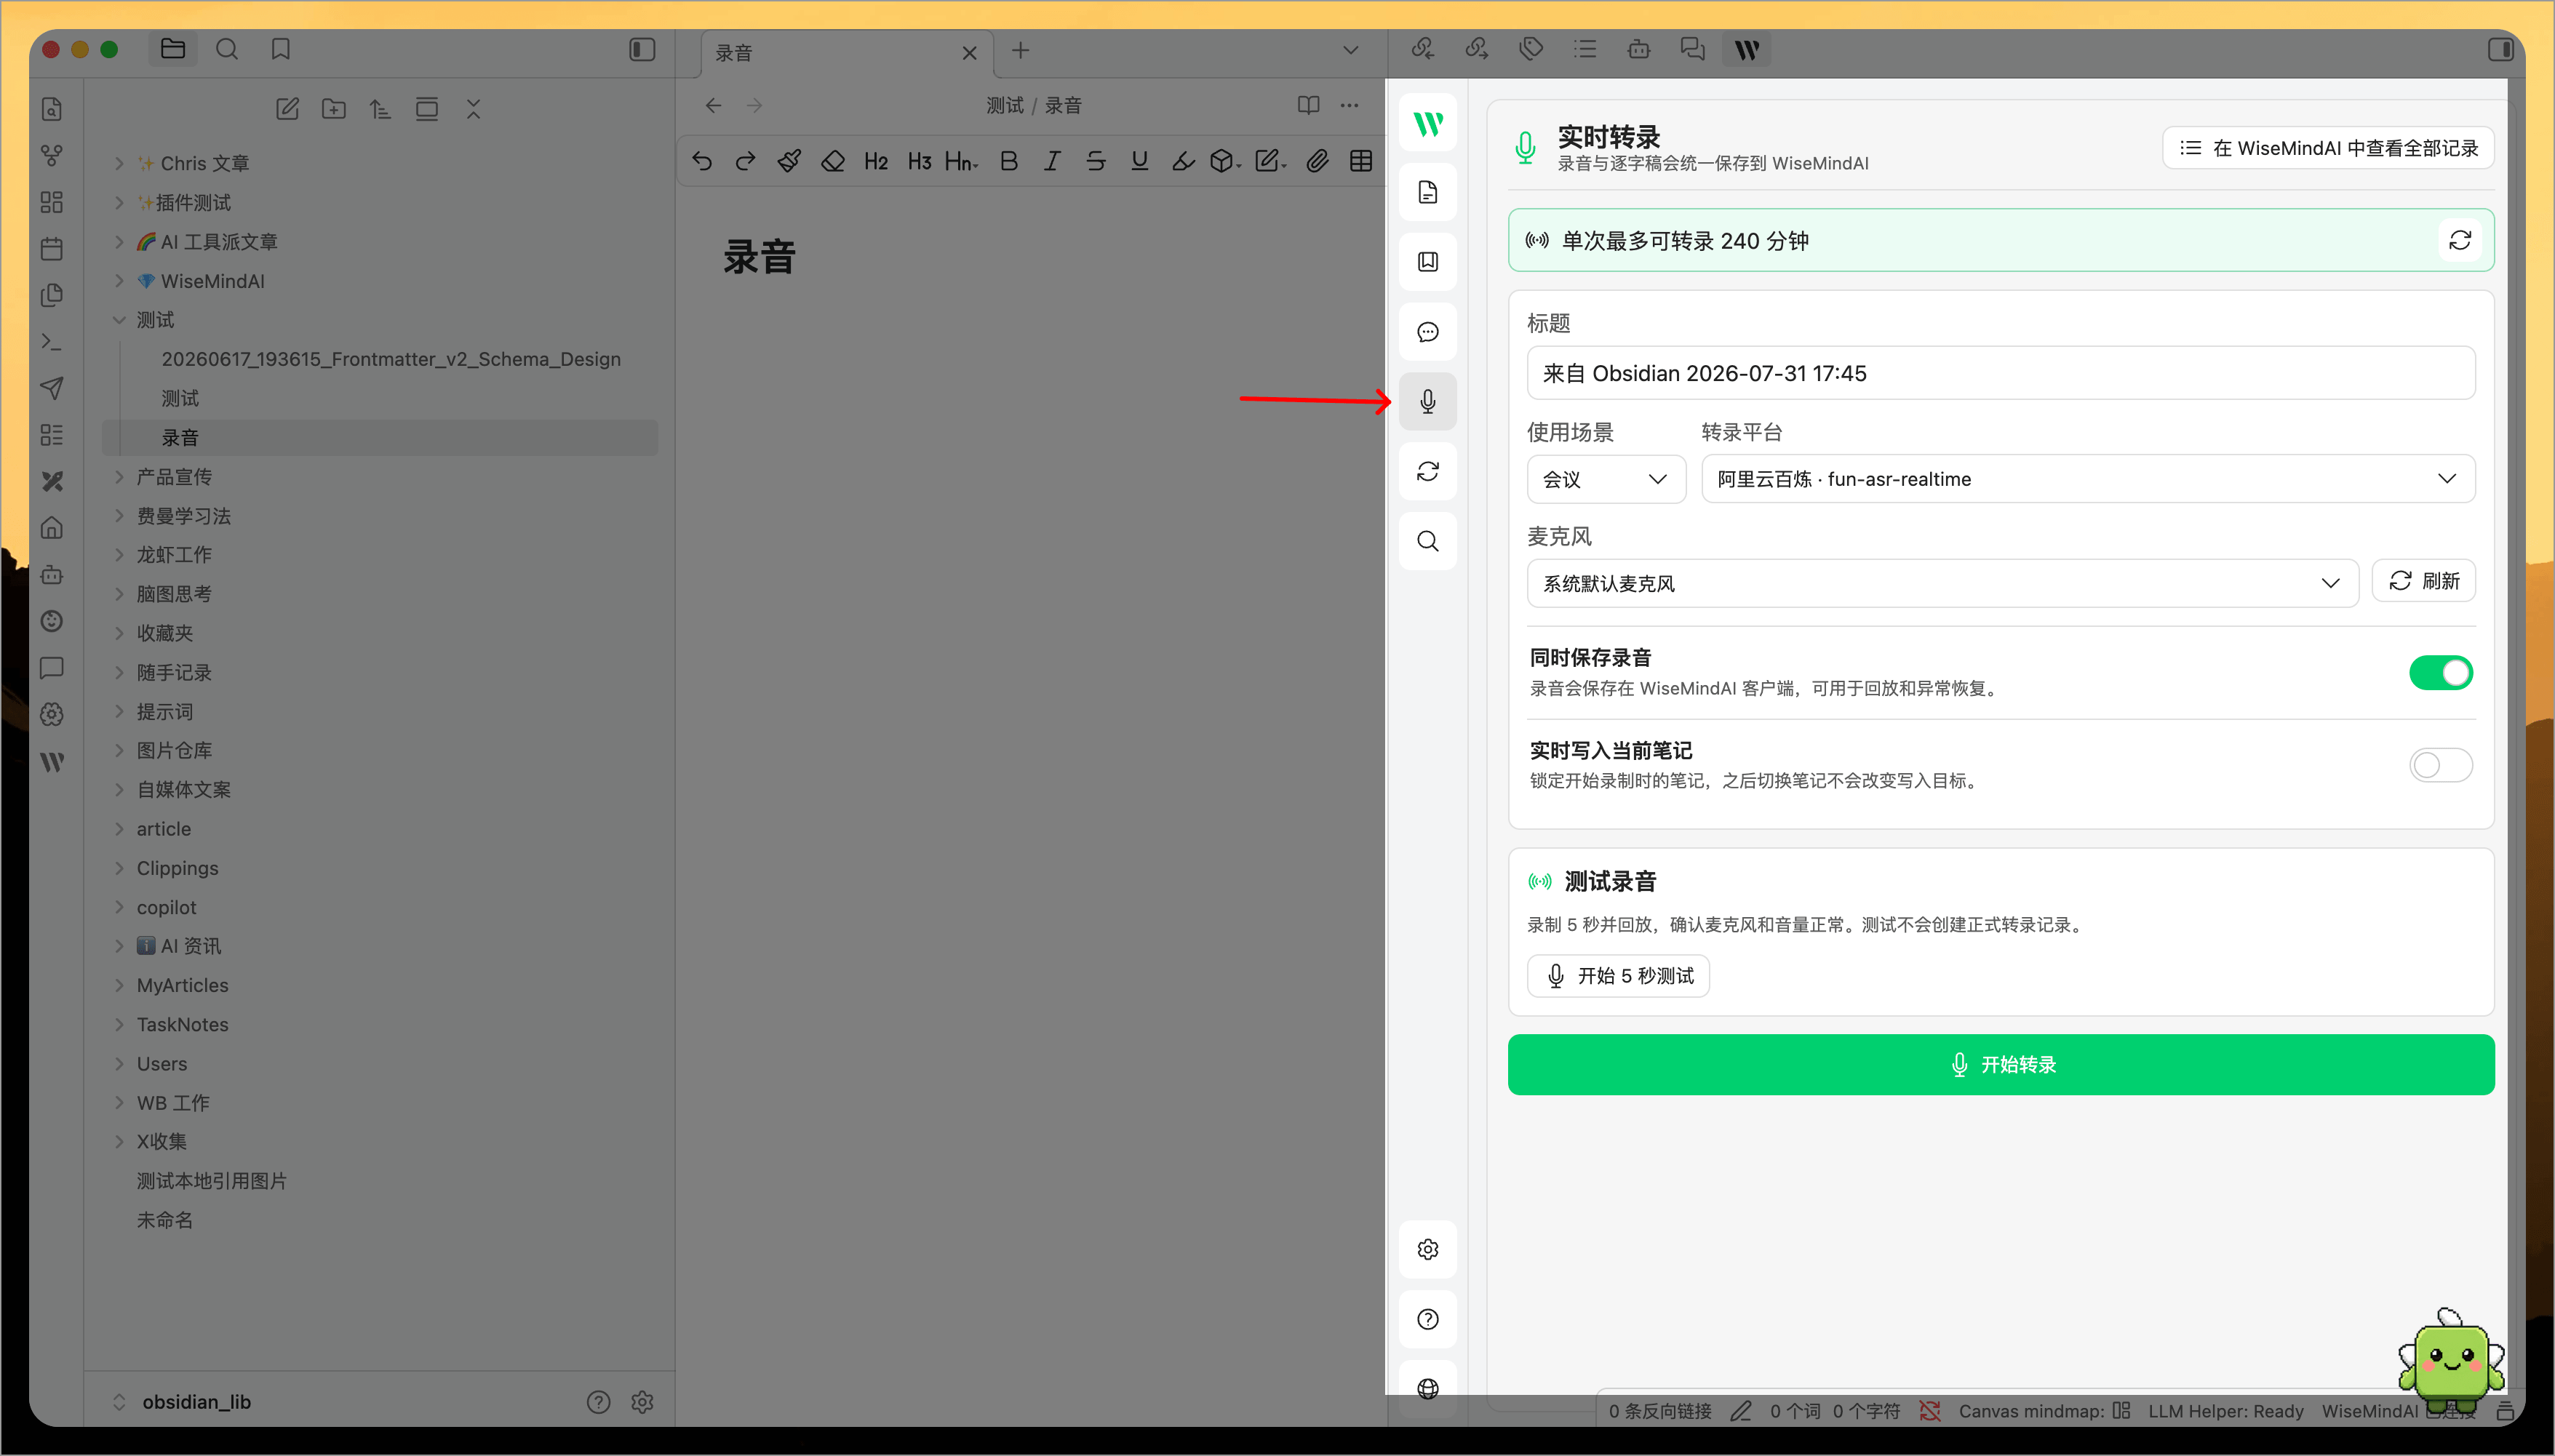The width and height of the screenshot is (2555, 1456).
Task: Open the file explorer tab in left sidebar
Action: coord(173,49)
